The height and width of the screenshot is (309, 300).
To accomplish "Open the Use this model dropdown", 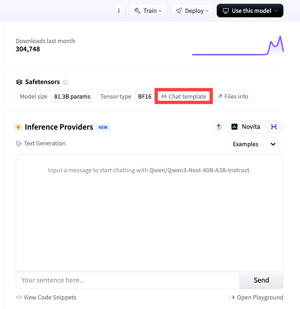I will click(x=250, y=11).
